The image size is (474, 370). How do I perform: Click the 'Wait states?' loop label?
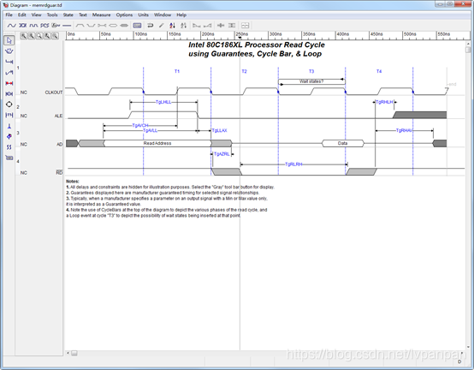point(311,81)
